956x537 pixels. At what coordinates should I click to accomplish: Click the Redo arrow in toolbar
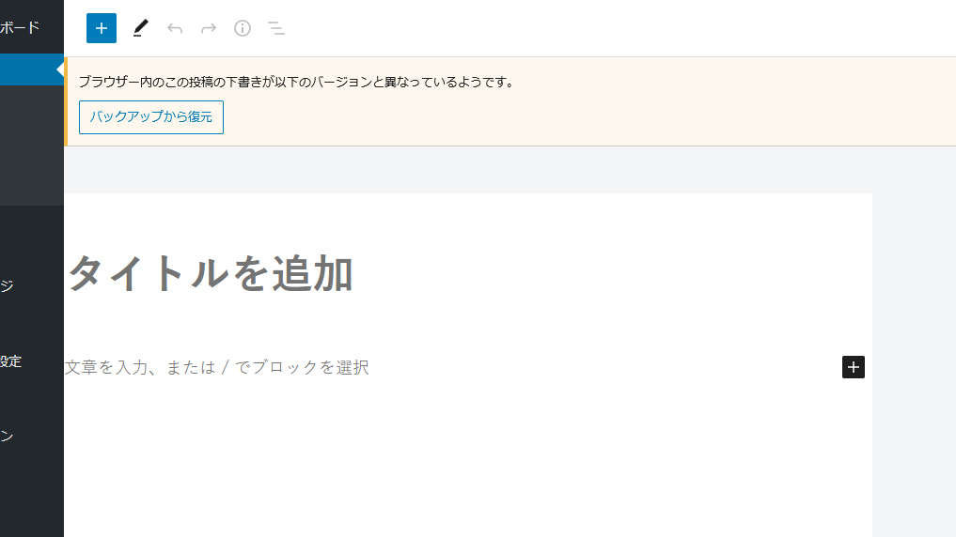click(209, 28)
